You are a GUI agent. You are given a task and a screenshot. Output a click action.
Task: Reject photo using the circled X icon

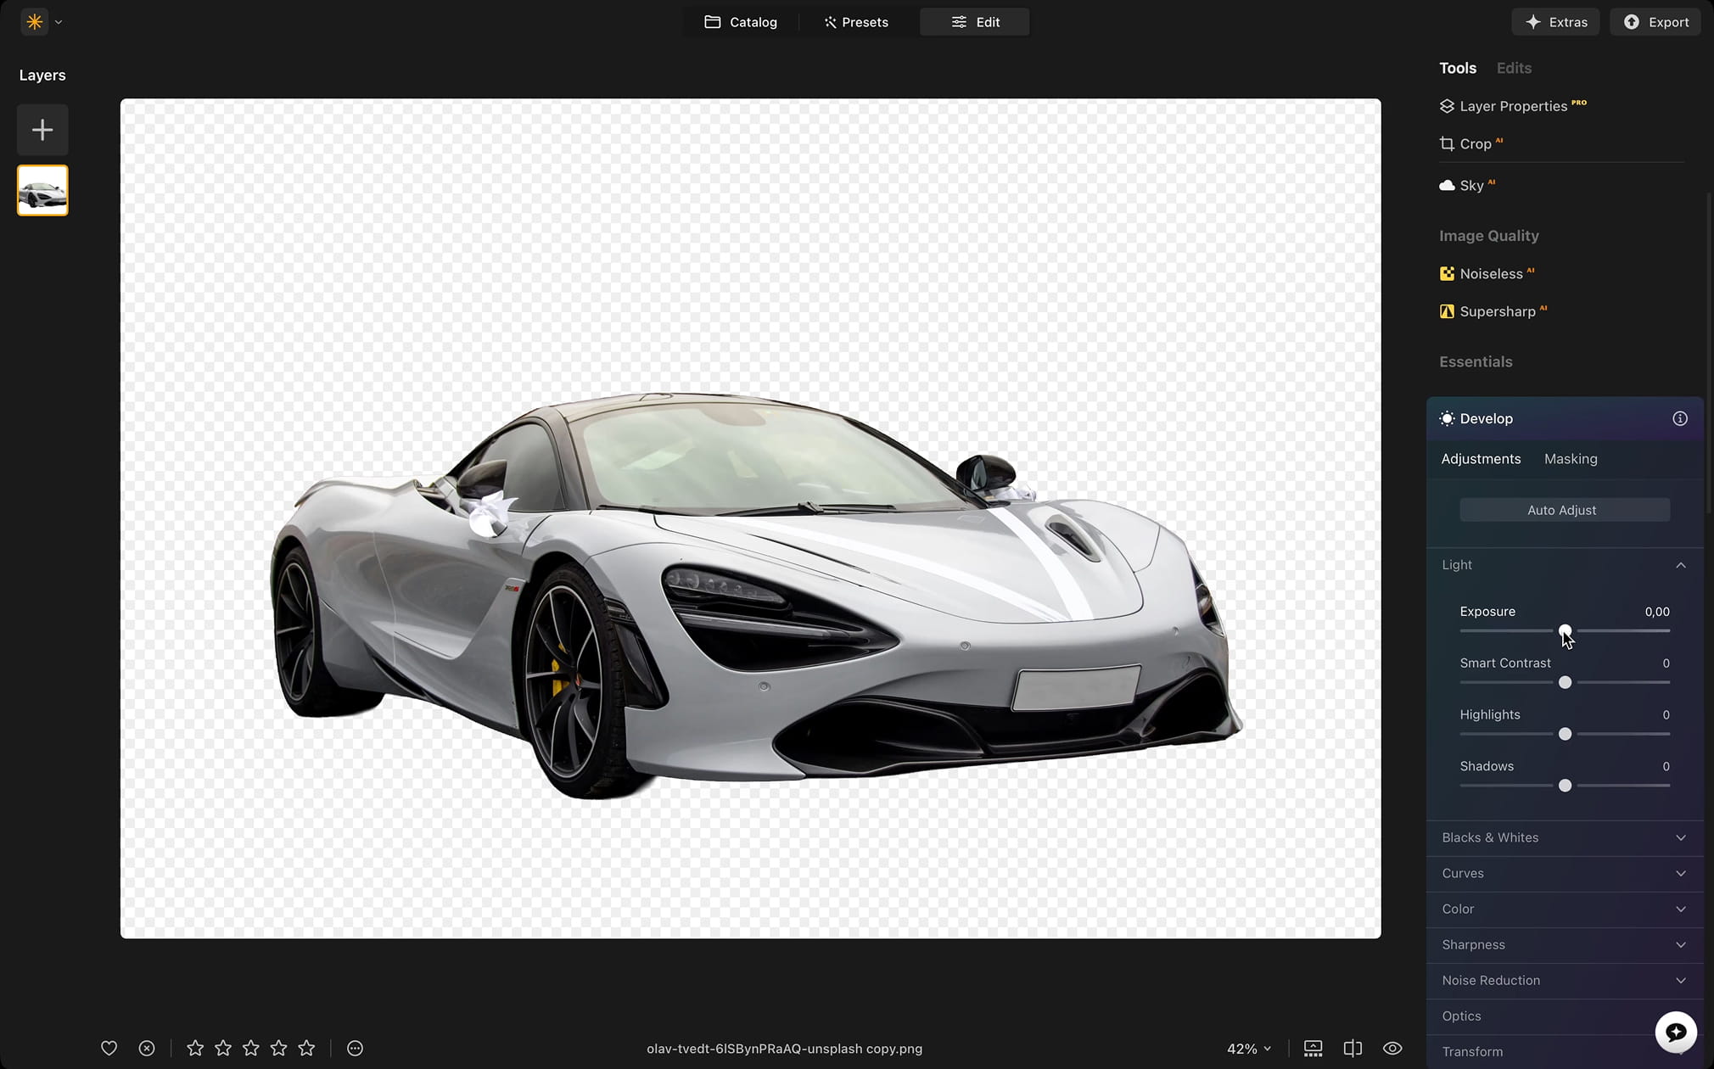pos(147,1048)
